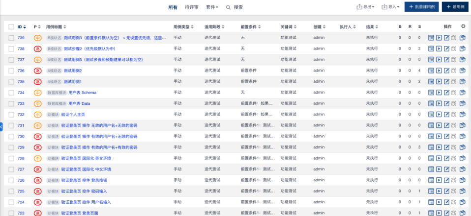The image size is (471, 216).
Task: Run test case 730 via play icon
Action: click(439, 137)
